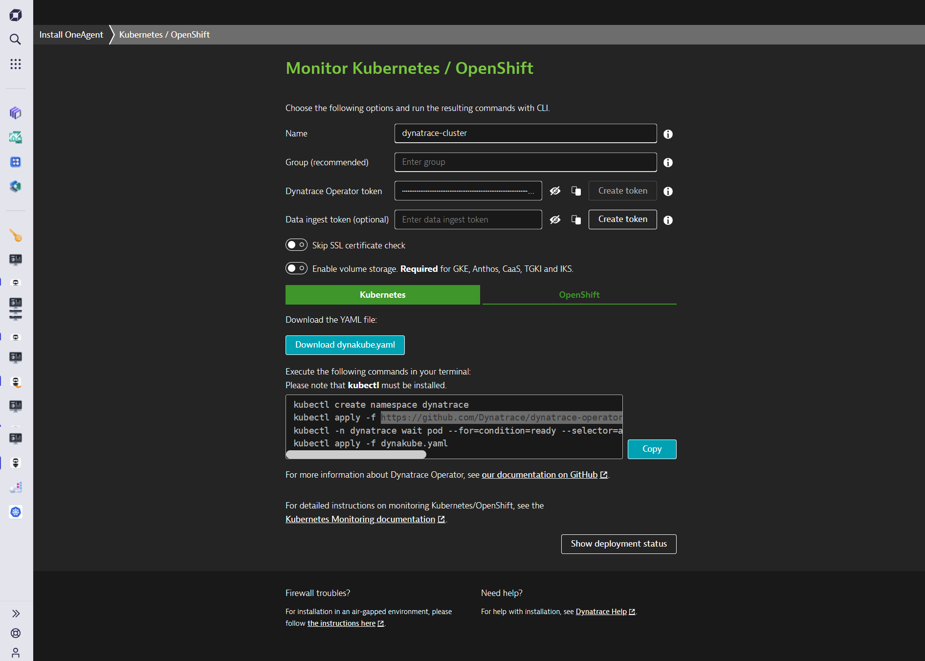The width and height of the screenshot is (925, 661).
Task: Open the cloud with dots app icon
Action: [16, 487]
